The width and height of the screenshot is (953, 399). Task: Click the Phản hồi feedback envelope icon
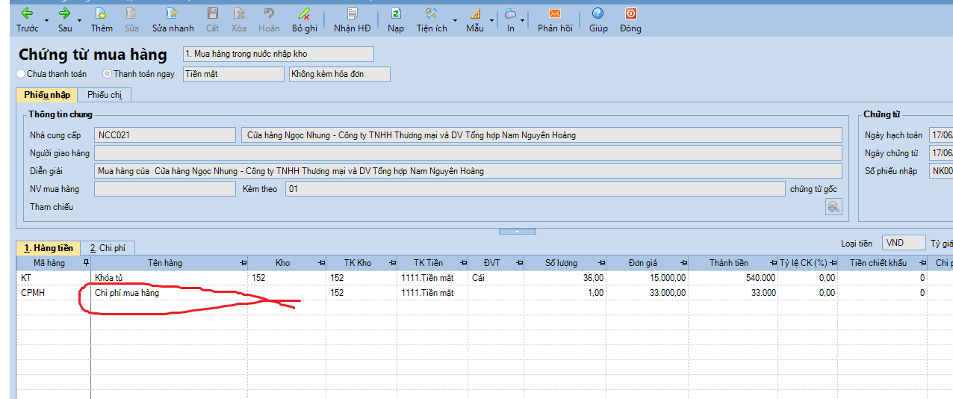554,13
